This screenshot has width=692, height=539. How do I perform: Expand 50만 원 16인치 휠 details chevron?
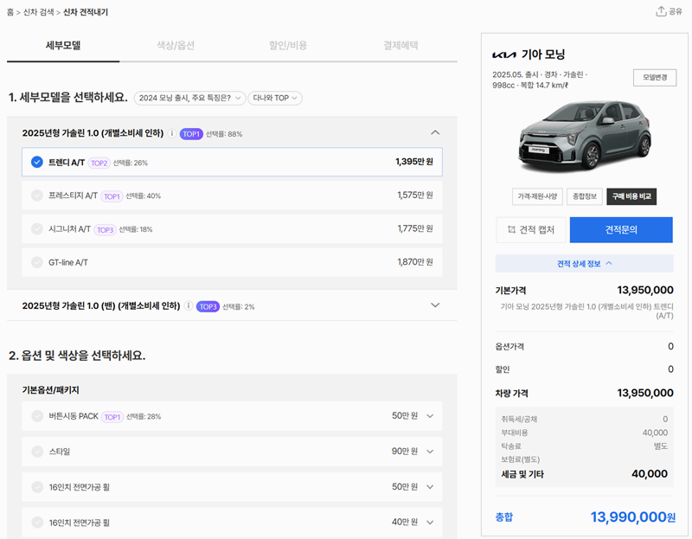(430, 487)
